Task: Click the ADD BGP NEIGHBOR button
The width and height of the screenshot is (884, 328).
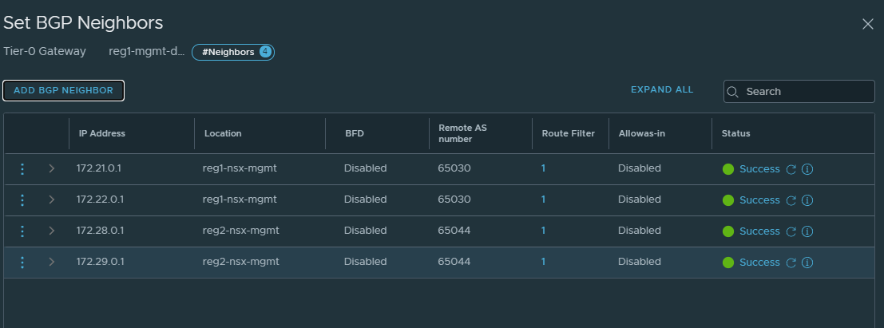Action: point(64,91)
